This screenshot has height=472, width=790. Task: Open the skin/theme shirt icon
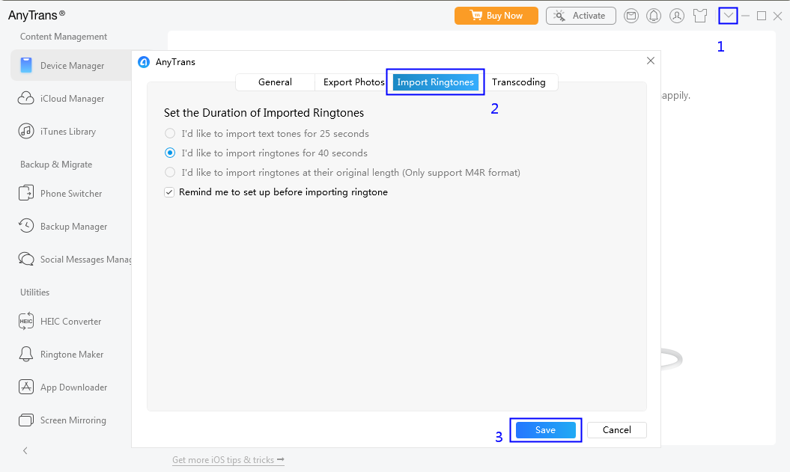click(x=700, y=16)
